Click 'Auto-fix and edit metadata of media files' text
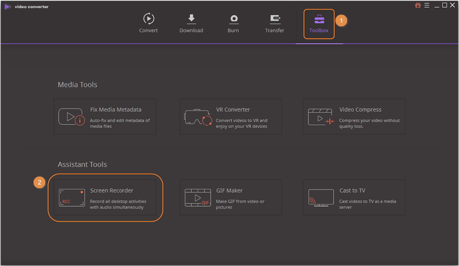Viewport: 459px width, 266px height. click(x=120, y=123)
